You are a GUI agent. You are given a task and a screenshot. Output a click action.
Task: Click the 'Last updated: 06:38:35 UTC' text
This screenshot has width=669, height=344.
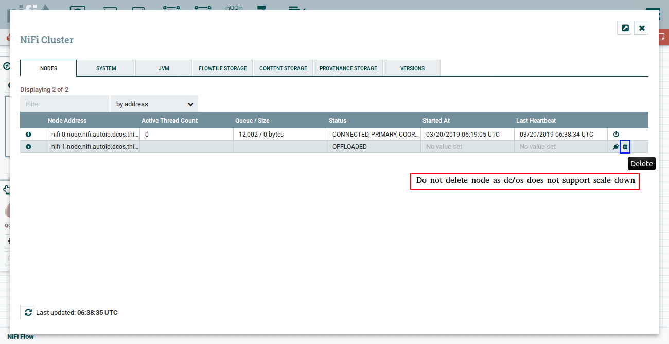[77, 312]
